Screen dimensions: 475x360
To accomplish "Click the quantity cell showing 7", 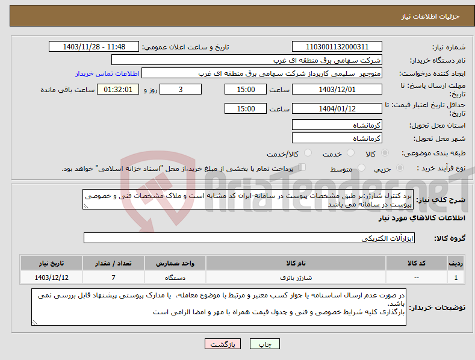I will (x=113, y=278).
